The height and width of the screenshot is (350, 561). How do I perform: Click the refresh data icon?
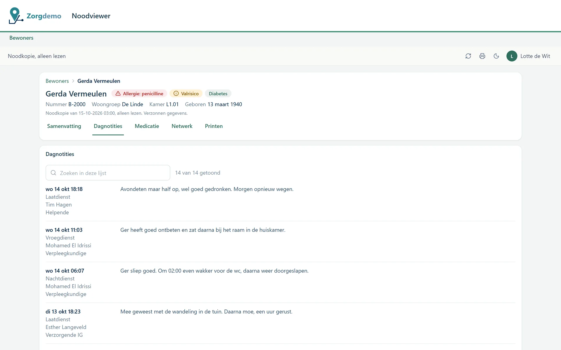coord(468,56)
